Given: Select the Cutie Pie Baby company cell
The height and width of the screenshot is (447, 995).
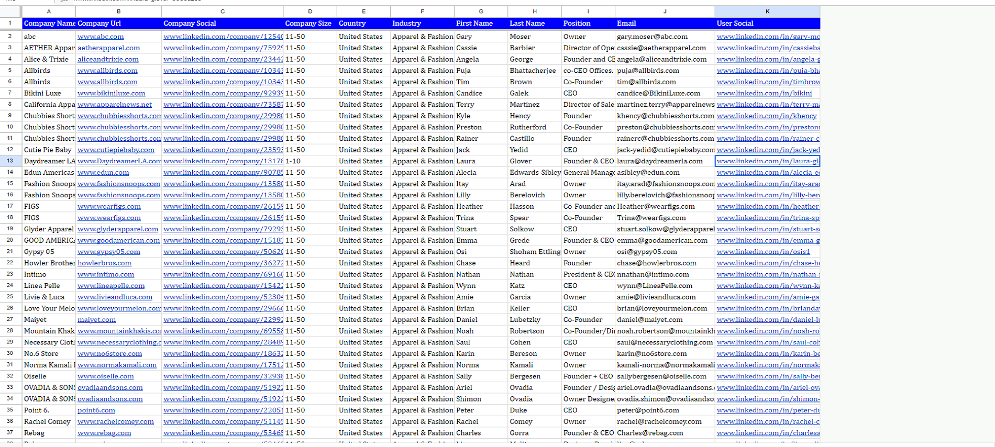Looking at the screenshot, I should click(49, 150).
